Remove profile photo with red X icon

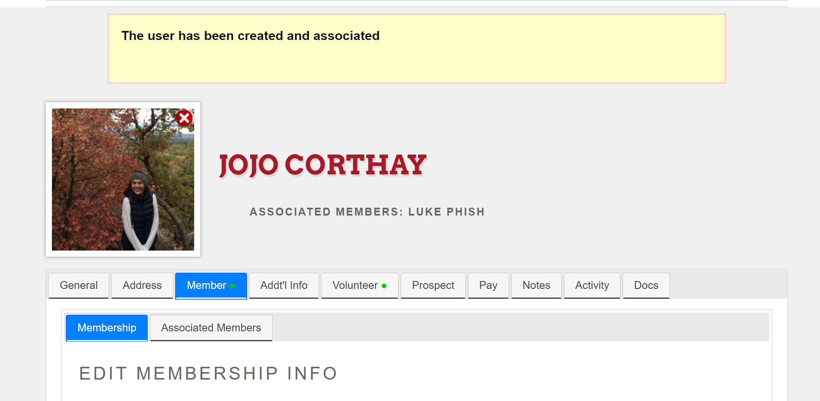(184, 118)
